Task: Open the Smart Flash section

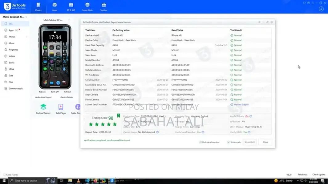Action: [x=87, y=6]
